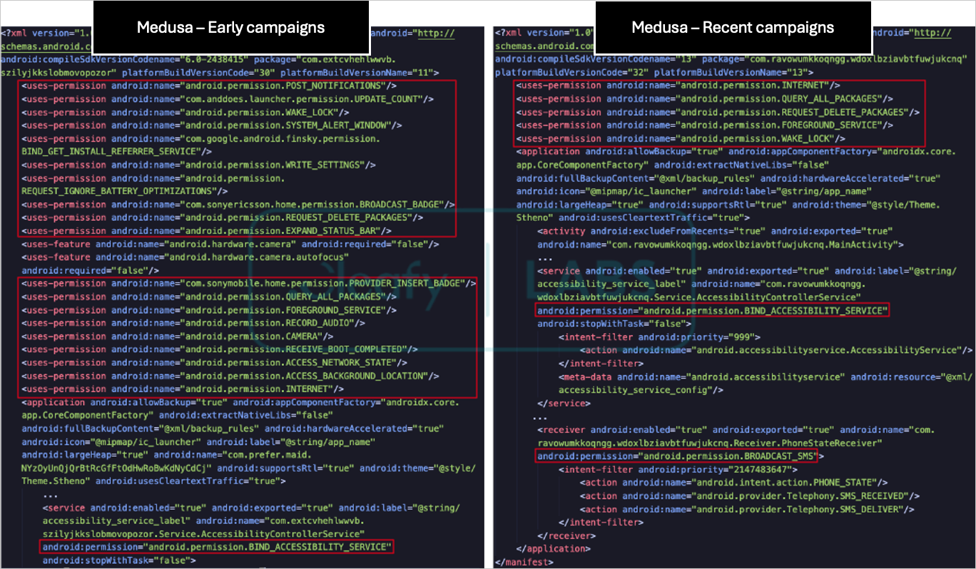This screenshot has height=569, width=976.
Task: Click WAKE_LOCK in the Recent campaigns manifest
Action: pyautogui.click(x=681, y=138)
